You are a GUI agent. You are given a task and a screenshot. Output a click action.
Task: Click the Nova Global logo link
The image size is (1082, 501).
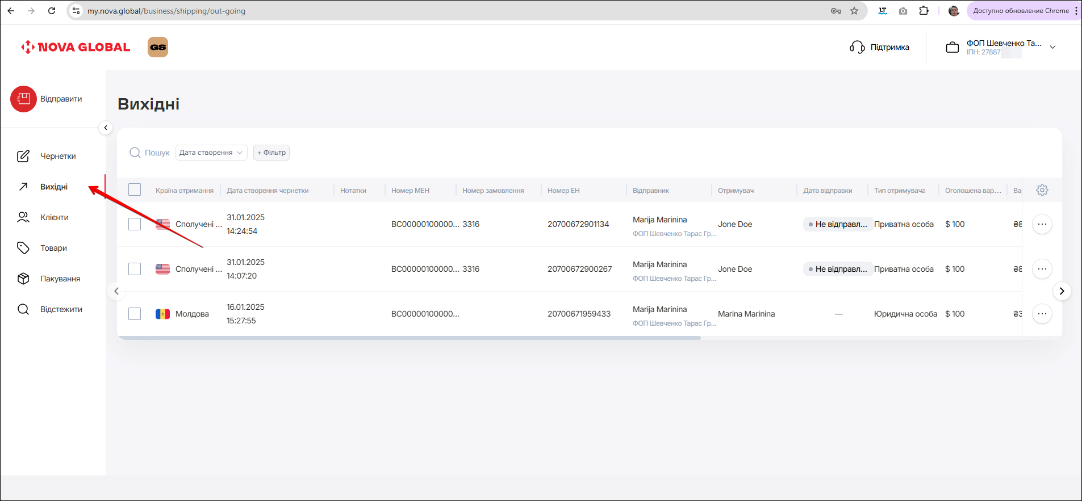[x=76, y=47]
